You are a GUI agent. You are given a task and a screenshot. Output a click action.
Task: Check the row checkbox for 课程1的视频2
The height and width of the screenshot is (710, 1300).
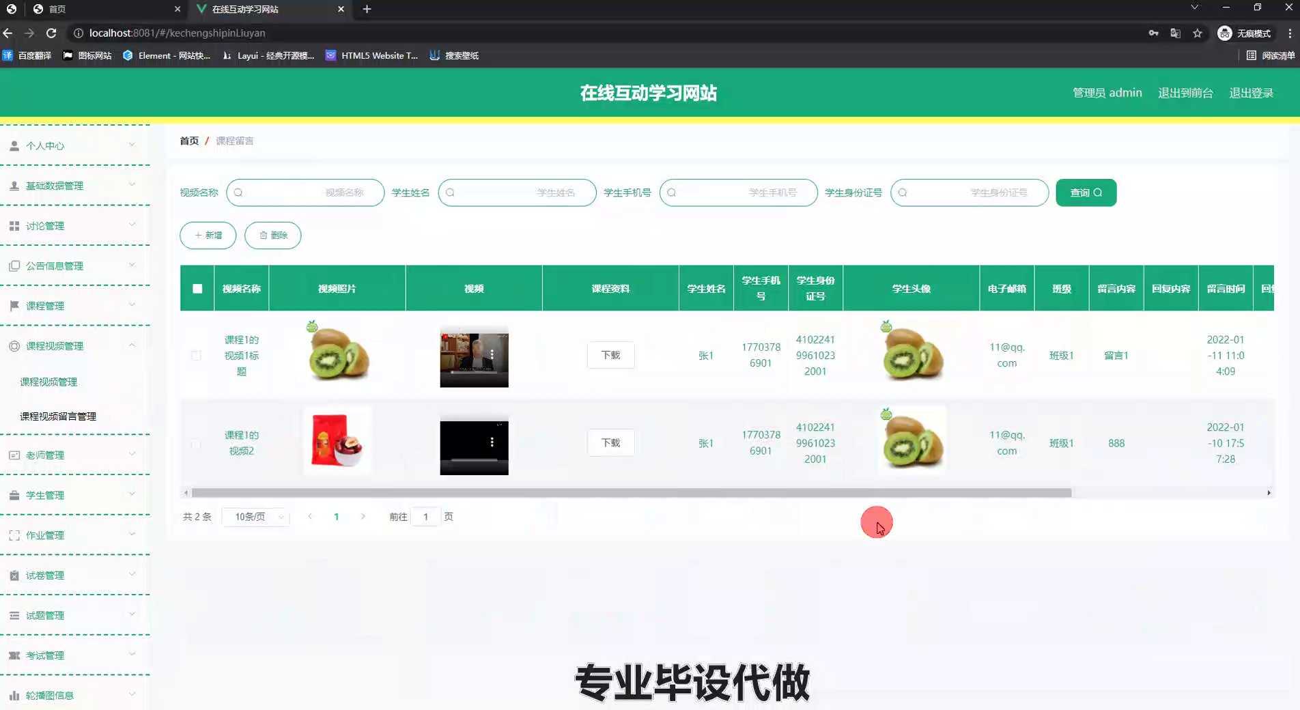pos(196,443)
